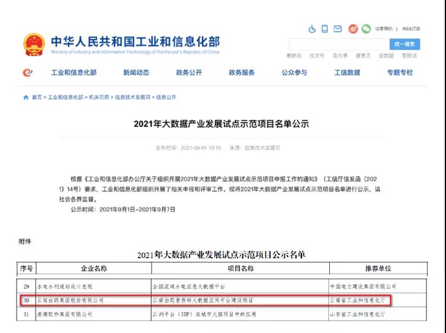This screenshot has height=333, width=446.
Task: Click the article title 2021年大数据产业发展试点示范项目名单公示
Action: pos(221,124)
